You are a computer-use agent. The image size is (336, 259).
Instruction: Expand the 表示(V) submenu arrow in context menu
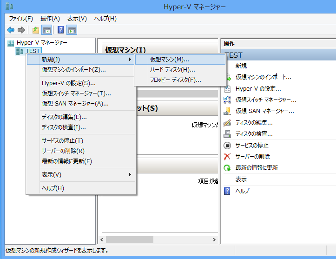(x=130, y=175)
